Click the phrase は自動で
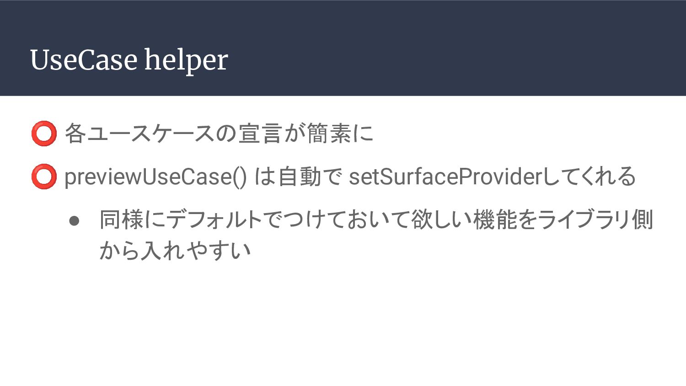Image resolution: width=686 pixels, height=386 pixels. [x=297, y=177]
